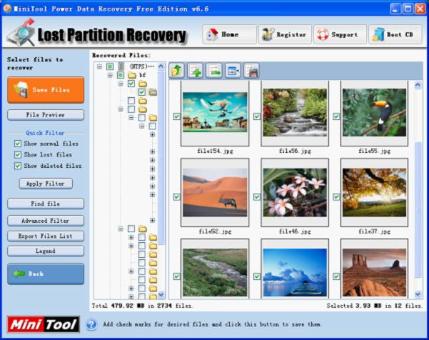Click the vertical scrollbar thumb of thumbnail pane
429x340 pixels.
coord(418,210)
